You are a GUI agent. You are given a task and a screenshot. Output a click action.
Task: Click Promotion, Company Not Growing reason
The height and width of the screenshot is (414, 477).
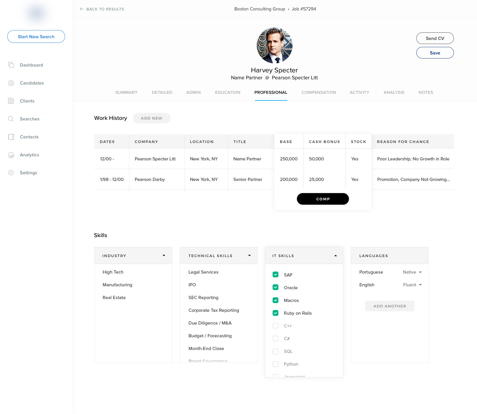[413, 179]
